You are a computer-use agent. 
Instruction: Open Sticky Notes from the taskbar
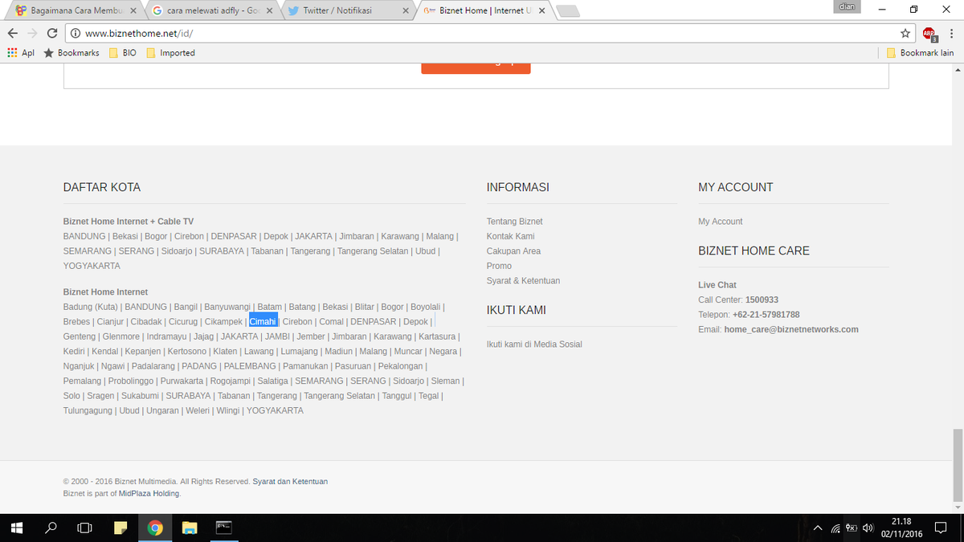point(120,528)
